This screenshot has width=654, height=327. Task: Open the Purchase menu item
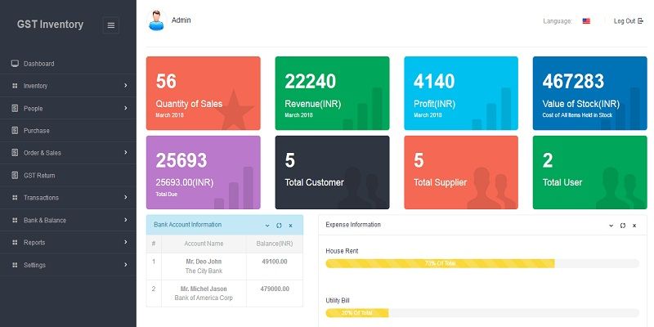pos(68,131)
